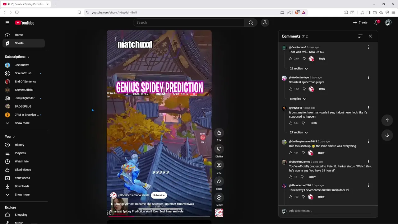The width and height of the screenshot is (398, 224).
Task: Like the @WeGettinHype comment
Action: 291,89
